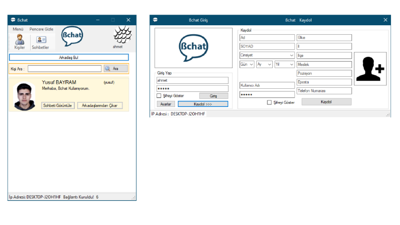Click the magnifier Ara search button
400x225 pixels.
pos(116,69)
